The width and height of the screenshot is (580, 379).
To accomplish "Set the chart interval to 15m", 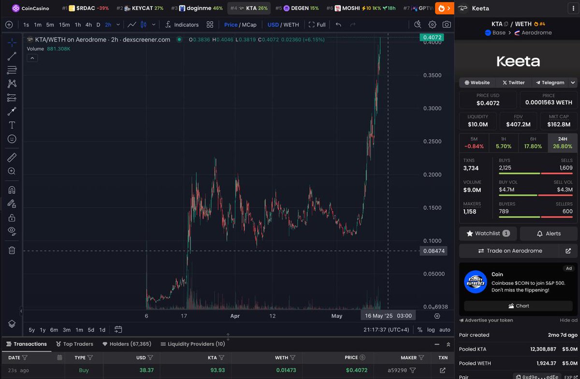I will click(x=64, y=25).
